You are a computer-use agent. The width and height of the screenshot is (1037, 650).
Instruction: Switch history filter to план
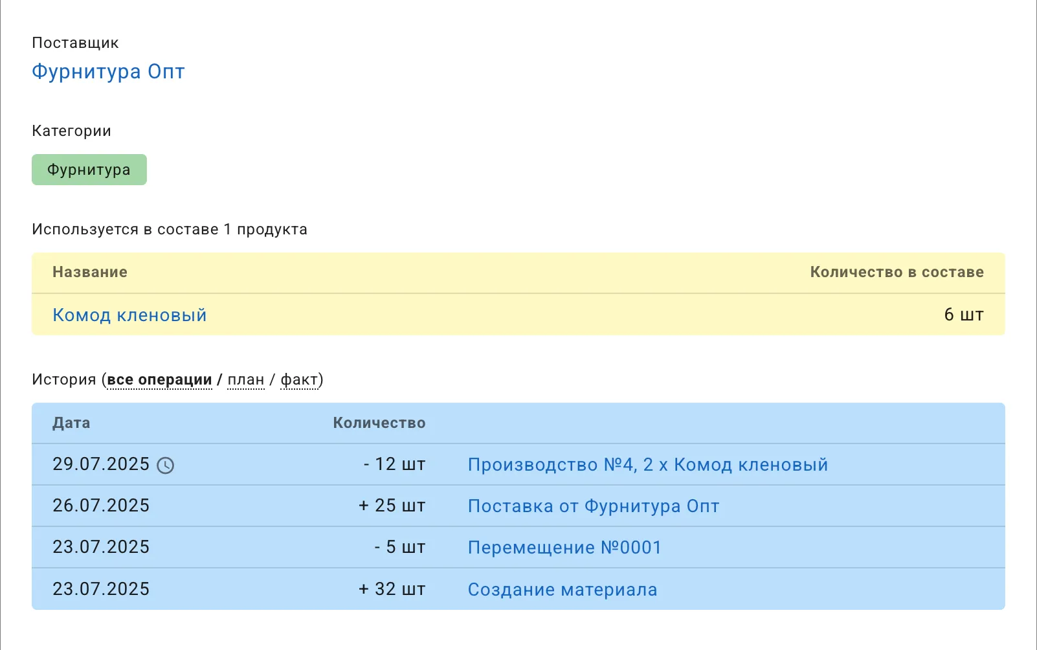click(246, 379)
